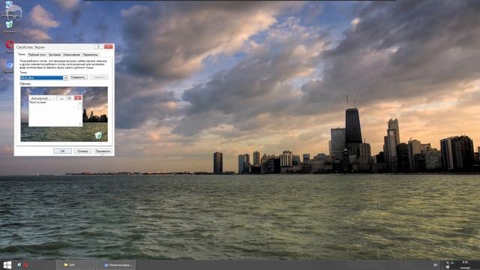Click the help question-mark button in dialog title
The width and height of the screenshot is (480, 270).
click(x=98, y=46)
